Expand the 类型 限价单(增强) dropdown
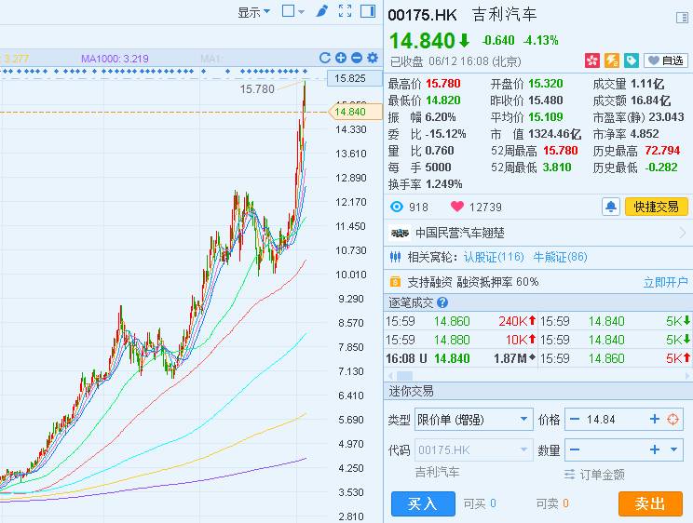 point(474,419)
